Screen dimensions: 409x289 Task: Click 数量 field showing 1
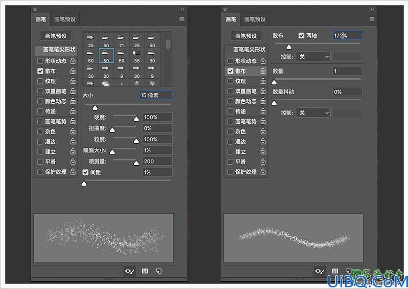(348, 71)
